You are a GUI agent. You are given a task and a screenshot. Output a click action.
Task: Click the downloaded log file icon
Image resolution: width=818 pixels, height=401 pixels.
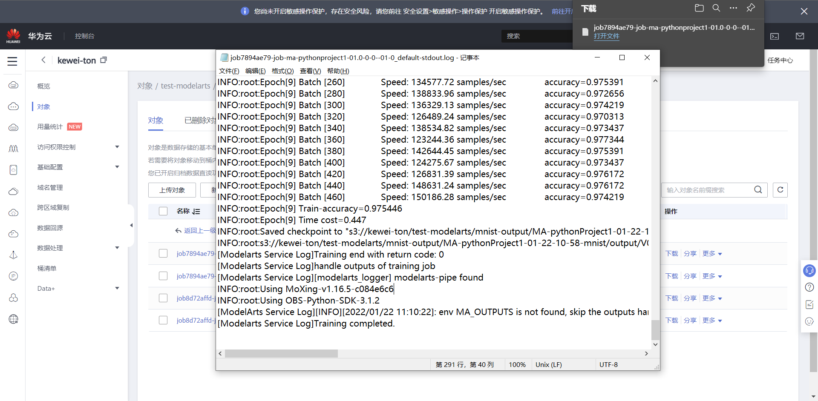click(585, 32)
